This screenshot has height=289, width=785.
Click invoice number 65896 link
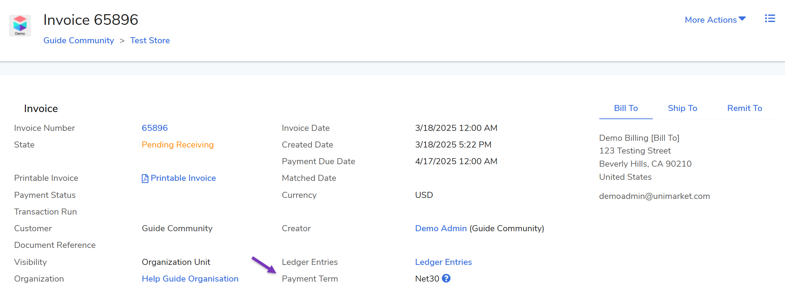coord(155,128)
